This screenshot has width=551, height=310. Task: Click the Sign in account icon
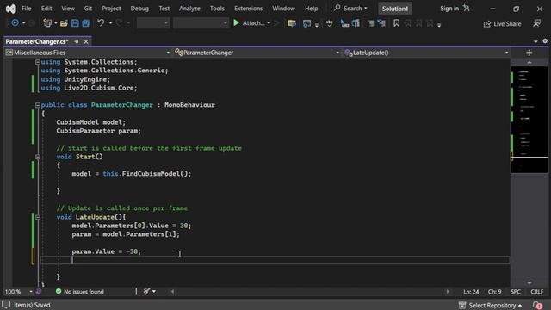tap(467, 8)
